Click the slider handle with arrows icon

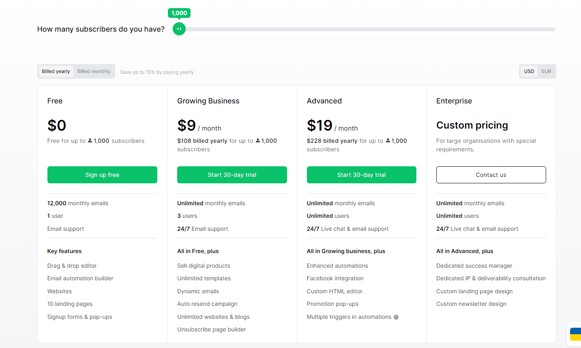179,29
